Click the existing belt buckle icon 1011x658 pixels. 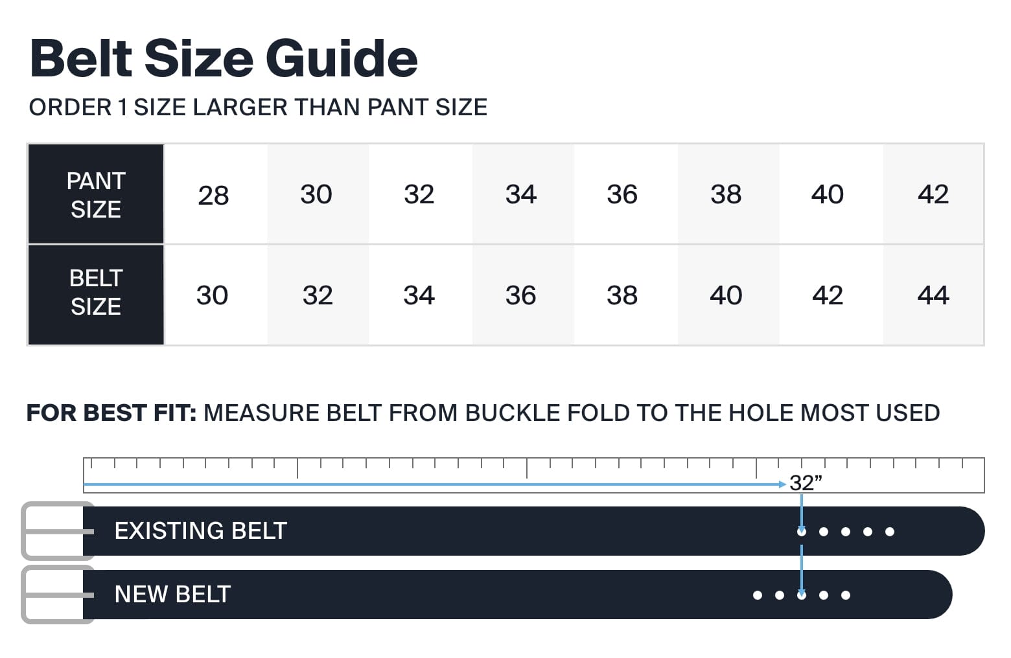click(x=58, y=531)
